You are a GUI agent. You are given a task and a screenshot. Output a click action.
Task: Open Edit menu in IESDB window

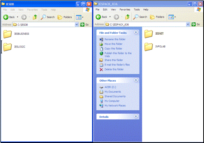12,10
